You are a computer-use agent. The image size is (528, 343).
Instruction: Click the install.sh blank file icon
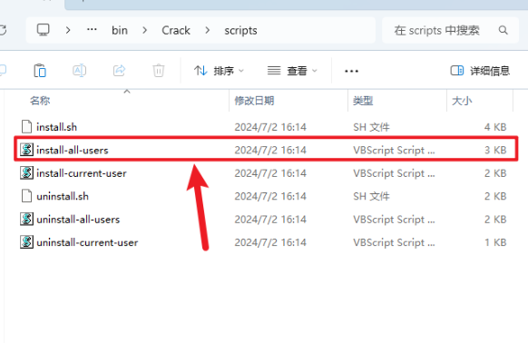26,127
